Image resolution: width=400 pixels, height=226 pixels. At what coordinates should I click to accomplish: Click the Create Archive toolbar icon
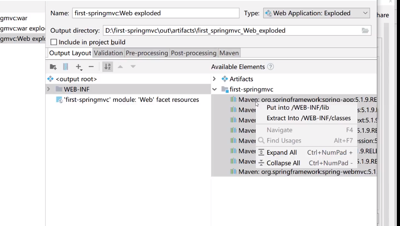click(x=66, y=67)
